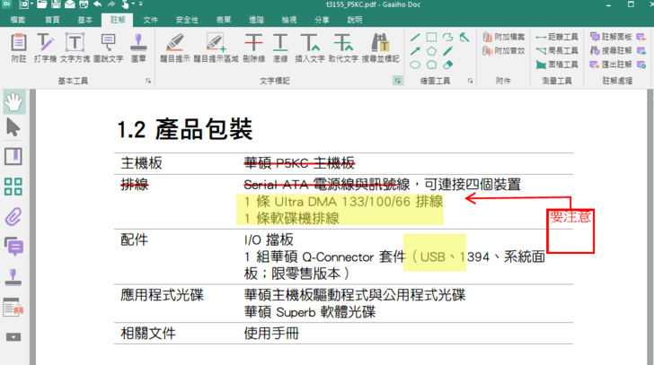
Task: Open the quick access toolbar dropdown
Action: tap(134, 5)
